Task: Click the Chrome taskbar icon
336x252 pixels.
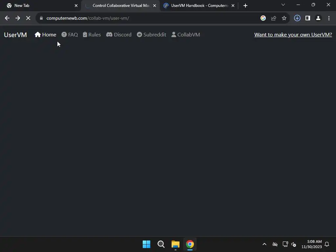Action: click(x=190, y=244)
